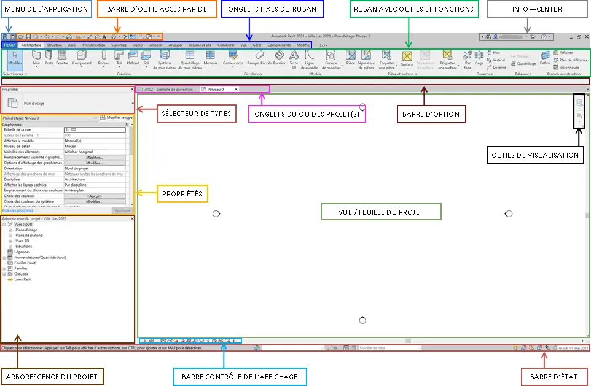This screenshot has width=591, height=386.
Task: Expand the Groupes tree node
Action: click(4, 274)
